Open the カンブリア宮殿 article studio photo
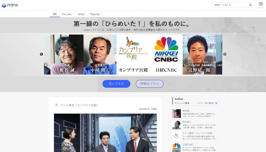Screen dimensions: 266x152 105,133
